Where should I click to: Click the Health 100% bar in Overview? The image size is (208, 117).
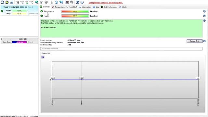75,16
